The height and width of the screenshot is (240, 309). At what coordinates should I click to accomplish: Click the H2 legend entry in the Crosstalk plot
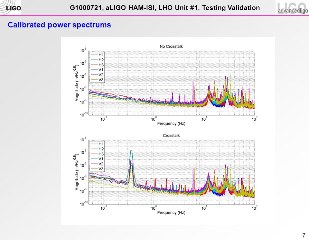click(98, 149)
